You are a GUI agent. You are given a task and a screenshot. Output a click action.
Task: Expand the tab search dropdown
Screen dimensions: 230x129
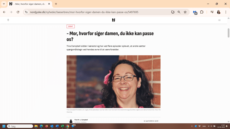(4, 4)
